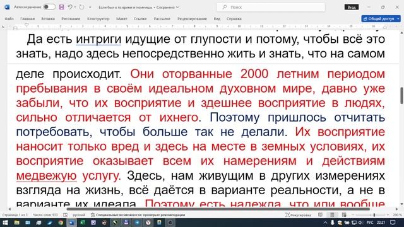
Task: Switch to the Главная tab
Action: point(27,19)
